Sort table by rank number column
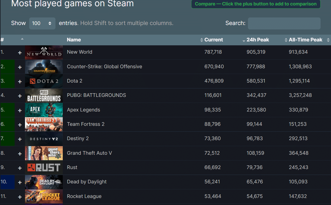The height and width of the screenshot is (205, 331). pos(12,40)
